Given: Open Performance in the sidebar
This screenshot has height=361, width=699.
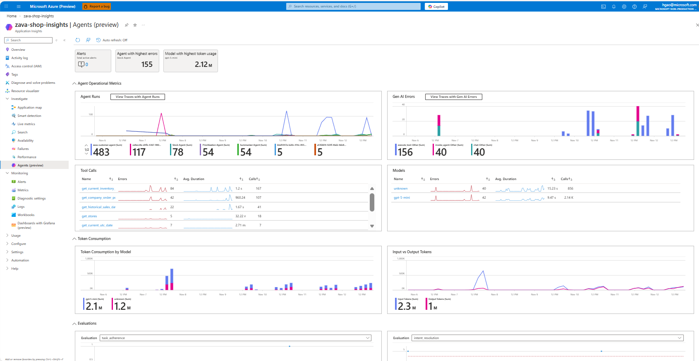Looking at the screenshot, I should tap(27, 157).
